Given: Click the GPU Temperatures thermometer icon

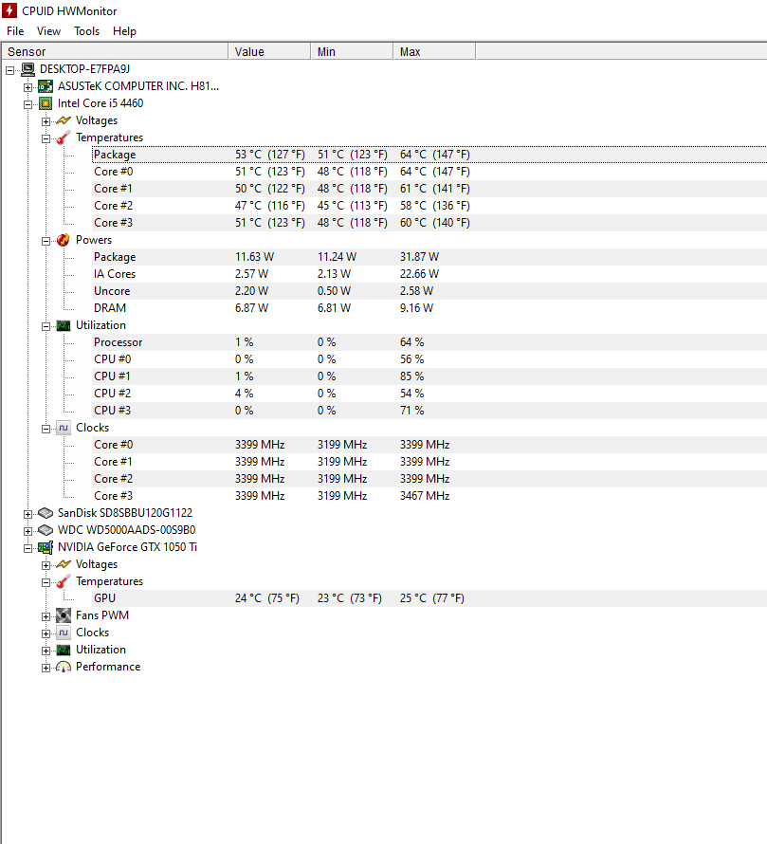Looking at the screenshot, I should (64, 581).
